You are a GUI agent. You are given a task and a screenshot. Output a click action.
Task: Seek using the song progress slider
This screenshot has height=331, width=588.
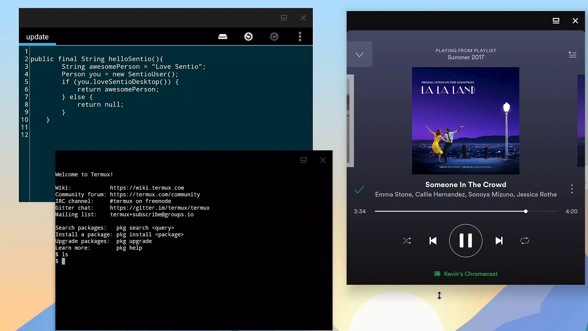(x=466, y=211)
